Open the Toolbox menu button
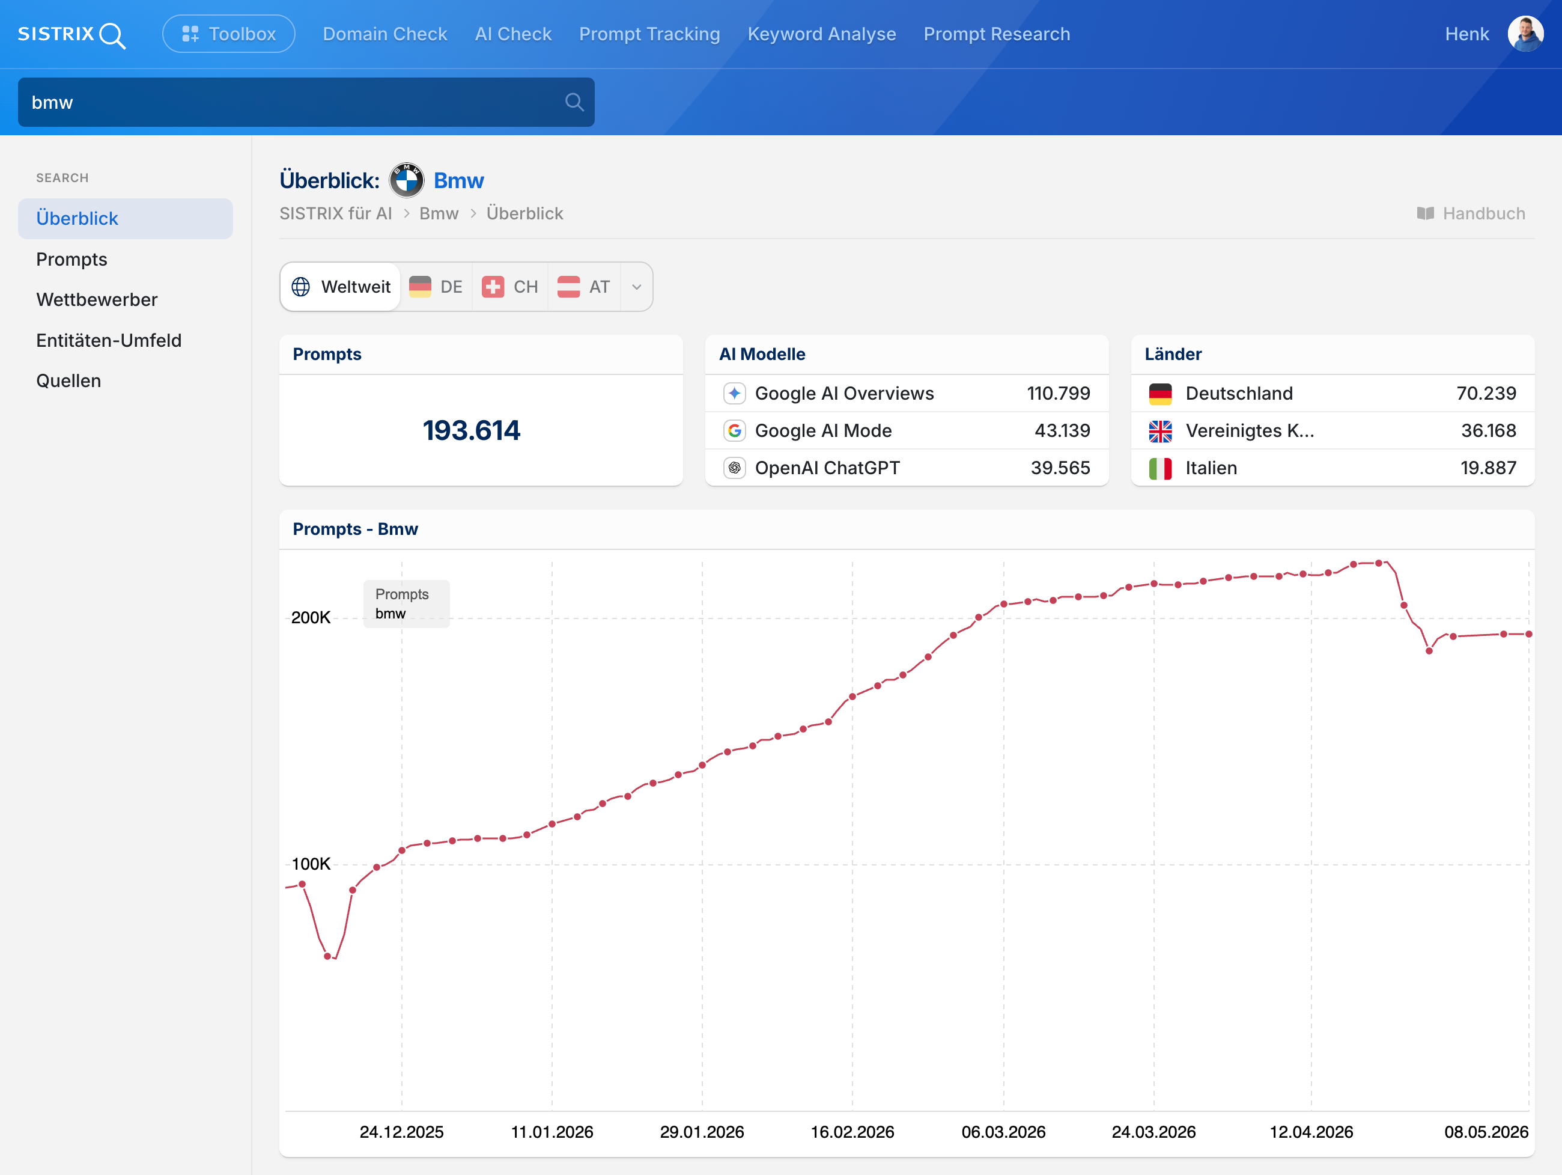Viewport: 1562px width, 1175px height. coord(229,34)
